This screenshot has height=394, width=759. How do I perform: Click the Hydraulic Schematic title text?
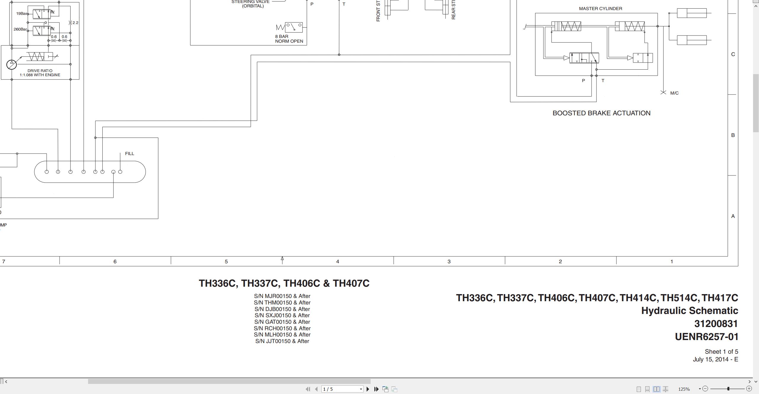[690, 311]
